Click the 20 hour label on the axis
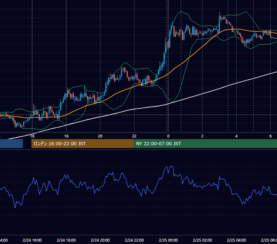The height and width of the screenshot is (244, 277). 100,136
